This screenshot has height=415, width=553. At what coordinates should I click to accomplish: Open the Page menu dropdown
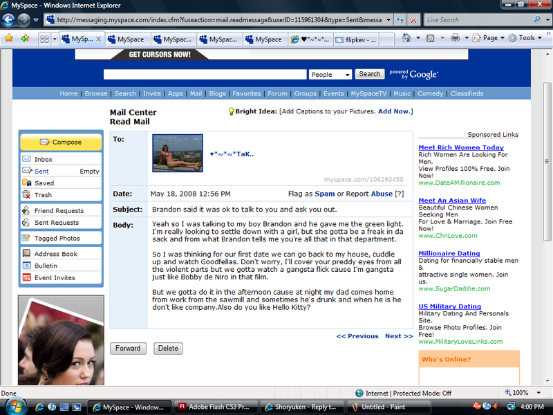pyautogui.click(x=489, y=38)
